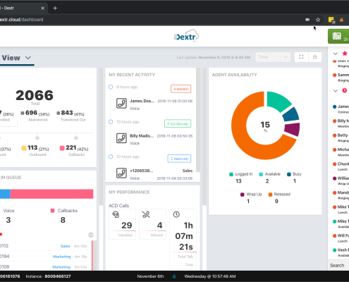The image size is (349, 282).
Task: Click the X MISSED badge
Action: (181, 89)
